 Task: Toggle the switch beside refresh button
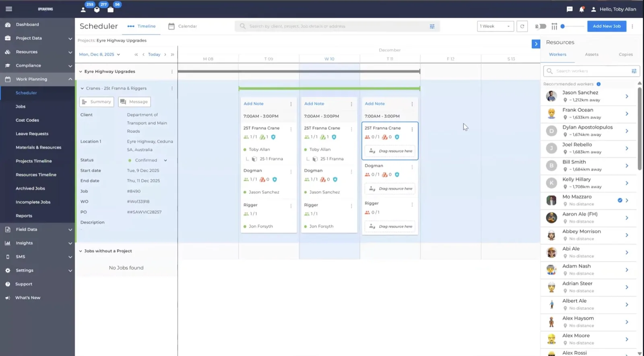tap(541, 26)
